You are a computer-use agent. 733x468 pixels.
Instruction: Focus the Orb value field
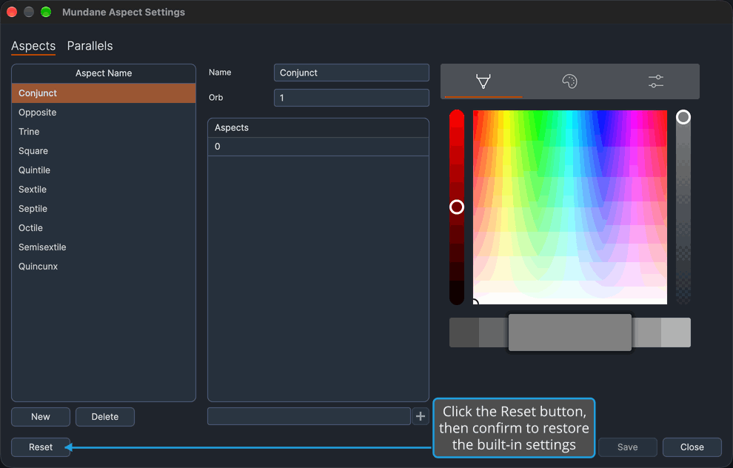pos(351,98)
